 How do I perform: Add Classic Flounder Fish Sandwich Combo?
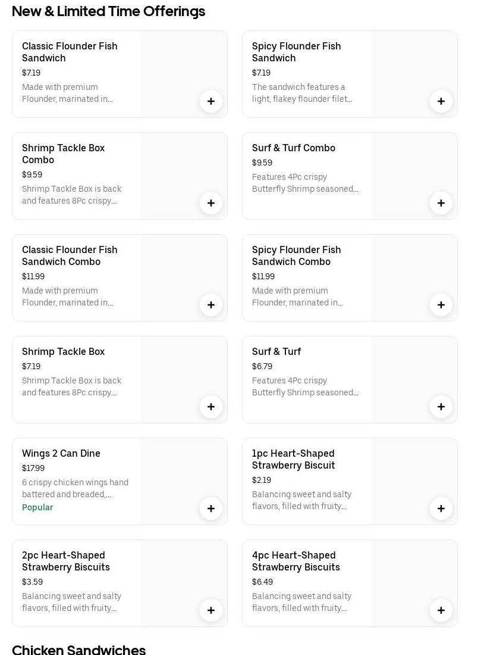211,305
